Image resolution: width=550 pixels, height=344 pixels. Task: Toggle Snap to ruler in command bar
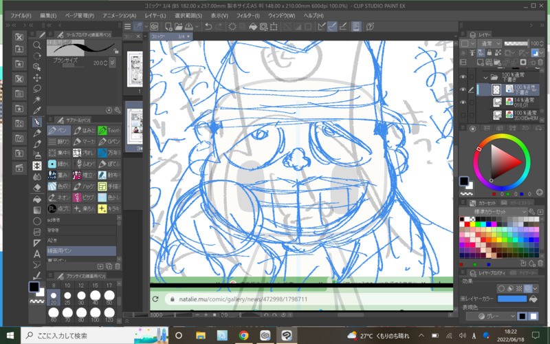pos(322,27)
